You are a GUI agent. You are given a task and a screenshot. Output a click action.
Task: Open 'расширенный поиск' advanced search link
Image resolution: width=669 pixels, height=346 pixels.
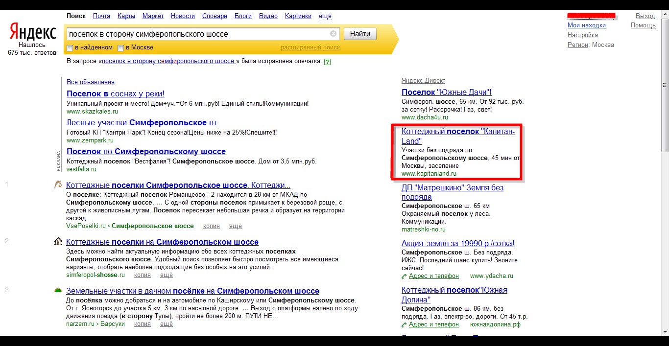pos(310,47)
